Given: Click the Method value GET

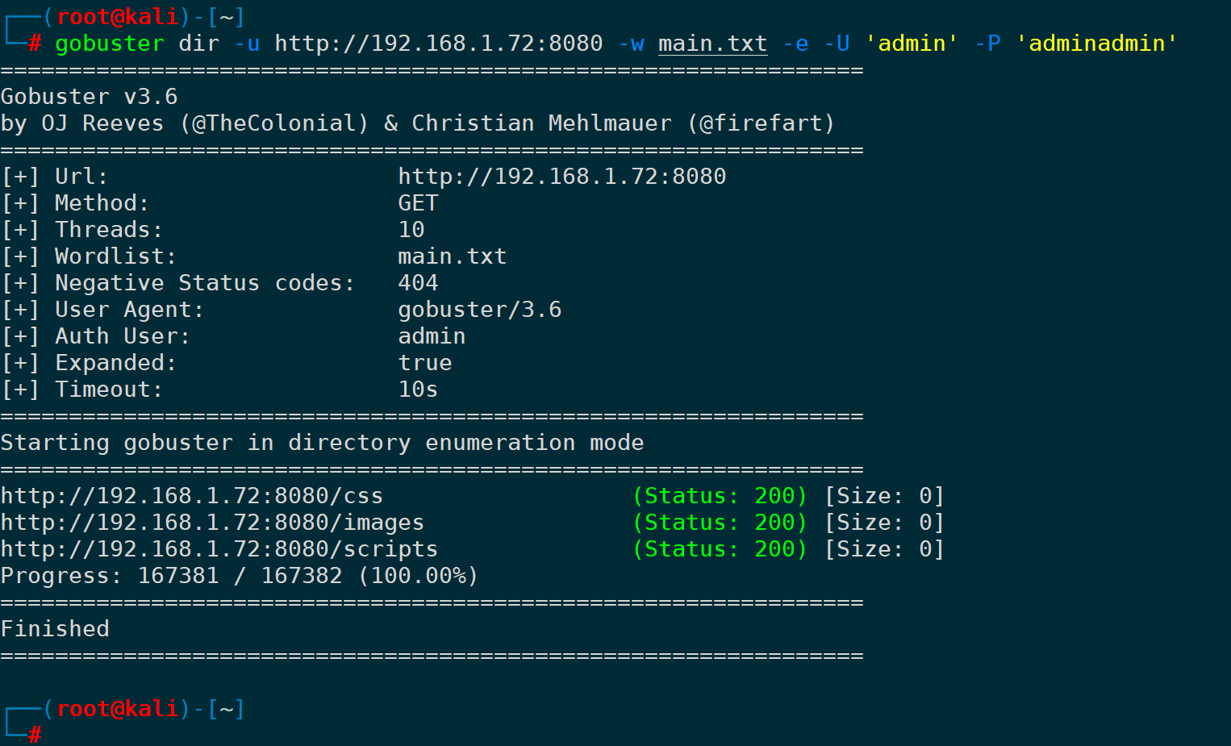Looking at the screenshot, I should (x=419, y=203).
